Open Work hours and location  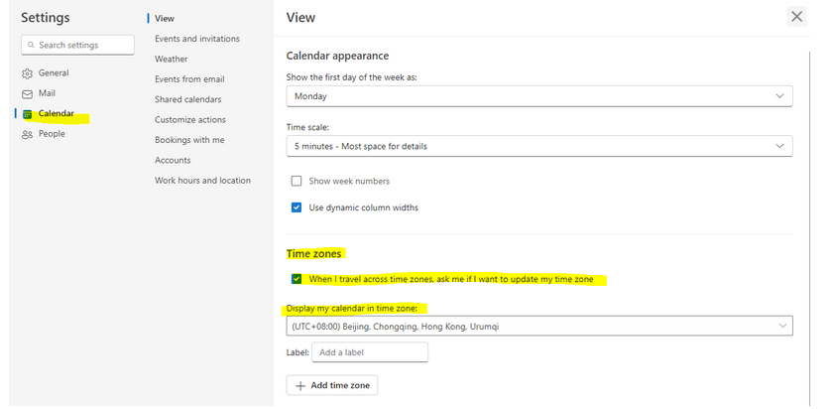click(202, 181)
